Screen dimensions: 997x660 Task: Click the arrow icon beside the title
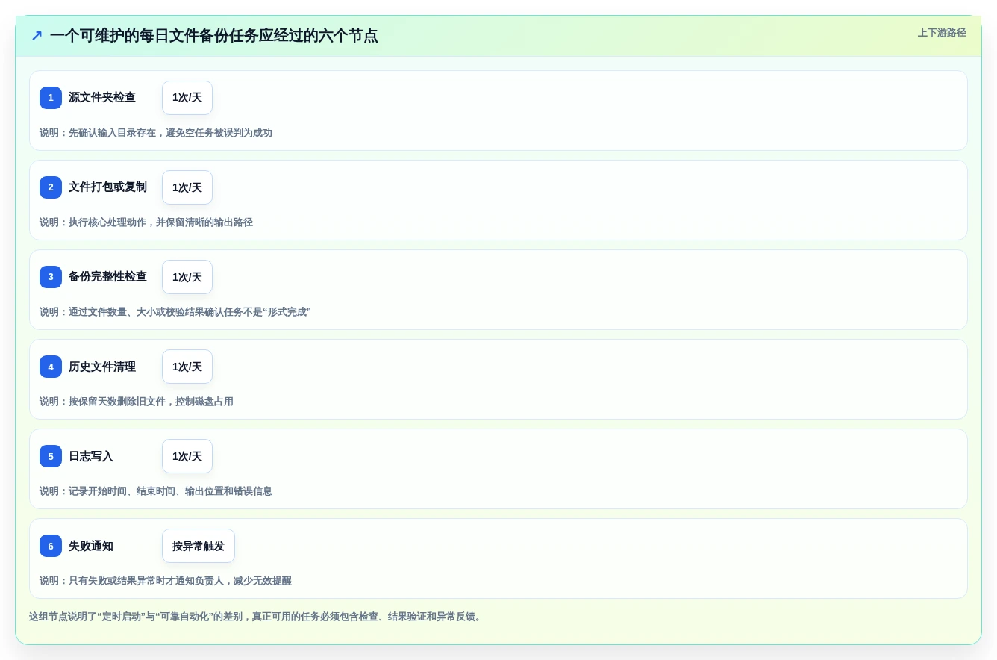pos(37,35)
